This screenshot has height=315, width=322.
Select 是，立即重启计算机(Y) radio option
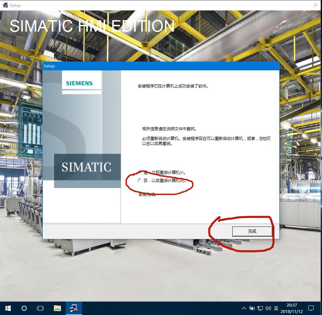tap(140, 172)
